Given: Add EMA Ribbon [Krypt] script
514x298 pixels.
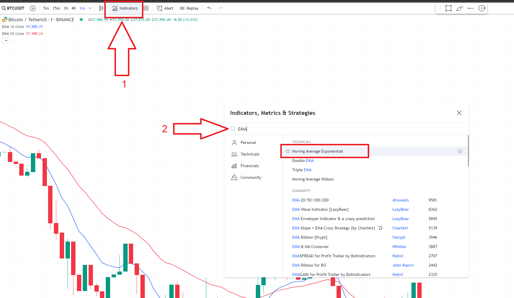Looking at the screenshot, I should click(x=309, y=237).
